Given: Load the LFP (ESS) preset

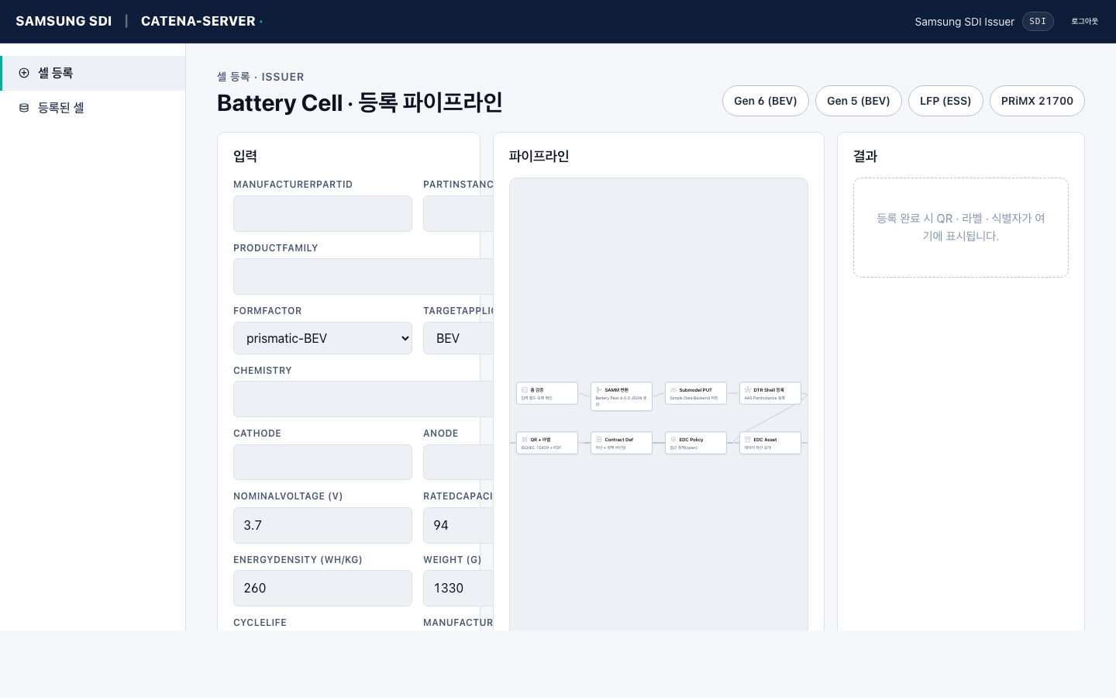Looking at the screenshot, I should pos(945,101).
